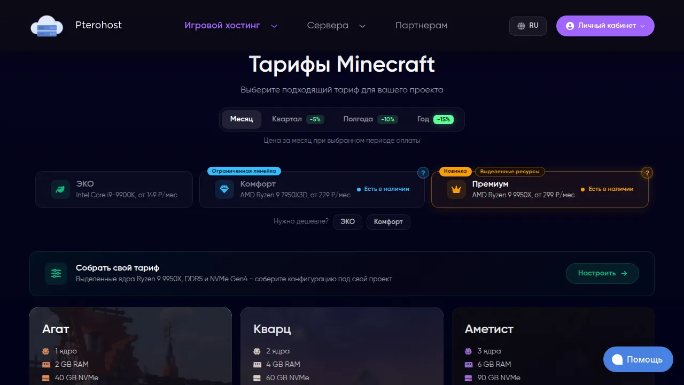Open the RU language selector
Screen dimensions: 684x385
tap(528, 26)
